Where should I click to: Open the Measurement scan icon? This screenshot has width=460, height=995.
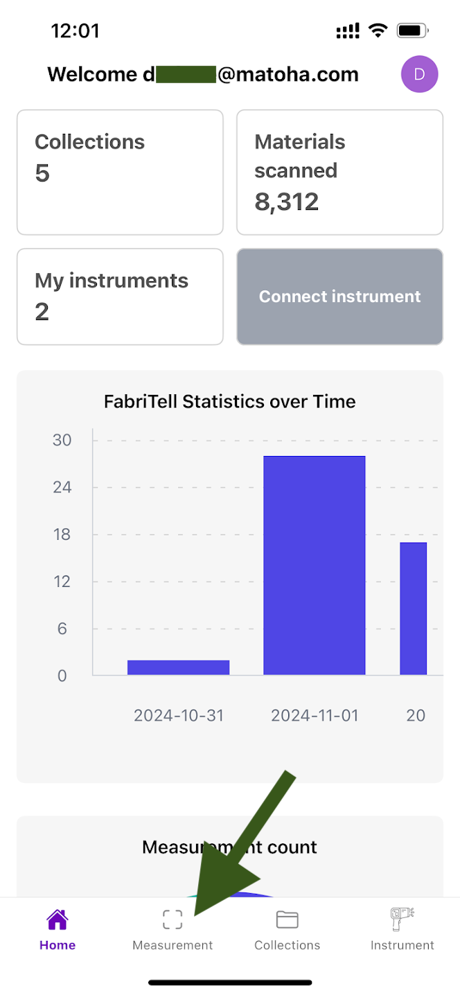[x=172, y=919]
